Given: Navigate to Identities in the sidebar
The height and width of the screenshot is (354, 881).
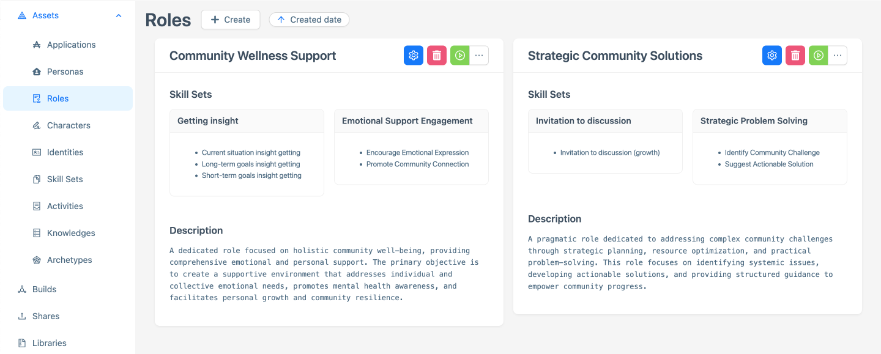Looking at the screenshot, I should click(x=65, y=152).
